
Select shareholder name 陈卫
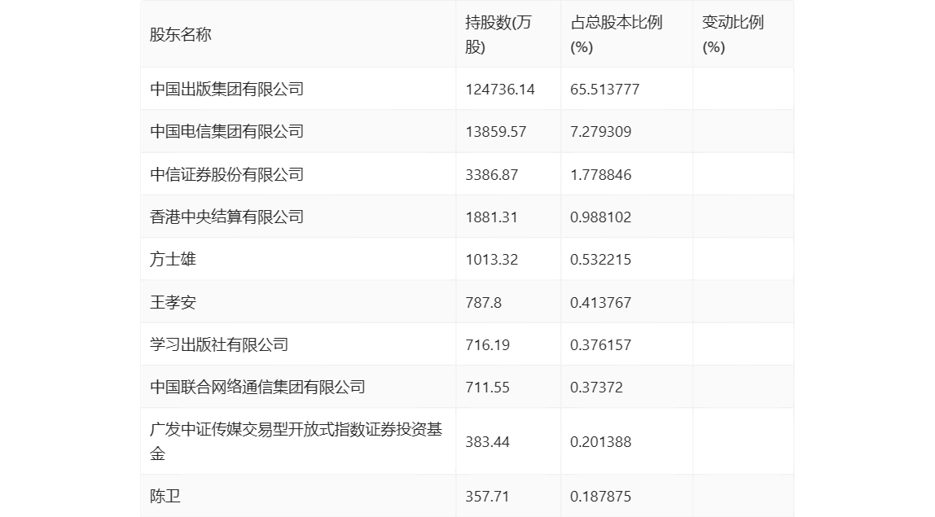(x=165, y=496)
